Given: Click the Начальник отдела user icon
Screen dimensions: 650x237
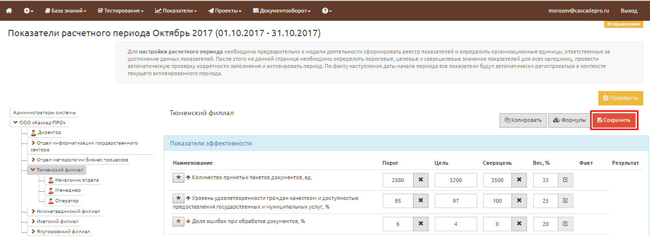Looking at the screenshot, I should [x=51, y=180].
